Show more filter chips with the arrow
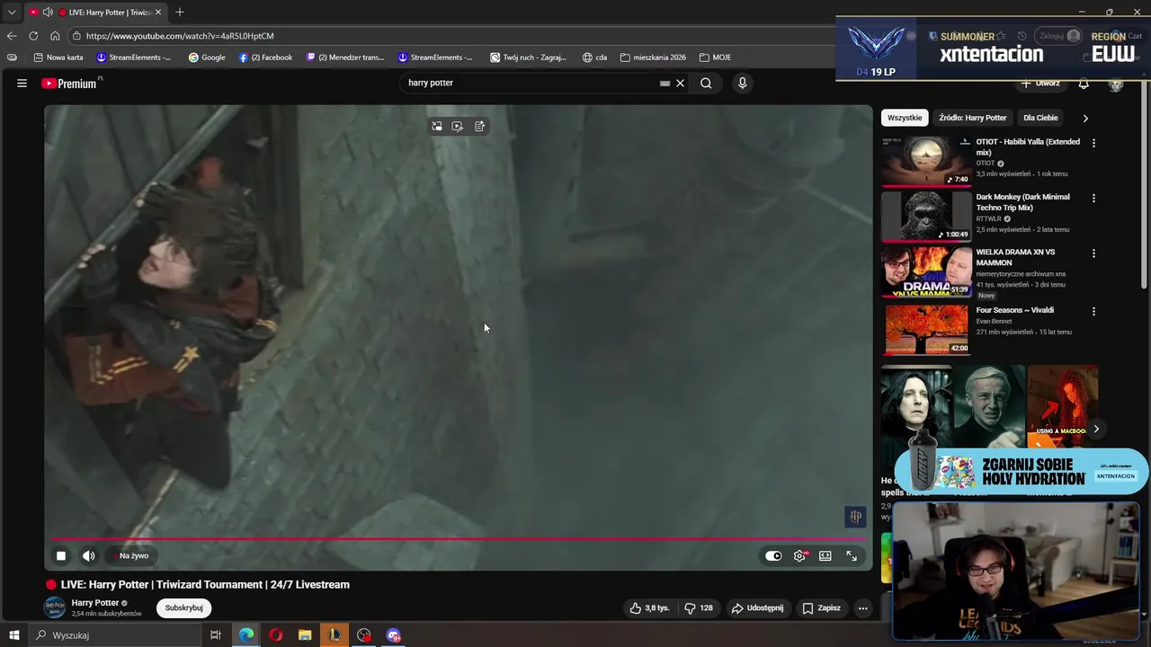Image resolution: width=1151 pixels, height=647 pixels. (1085, 118)
